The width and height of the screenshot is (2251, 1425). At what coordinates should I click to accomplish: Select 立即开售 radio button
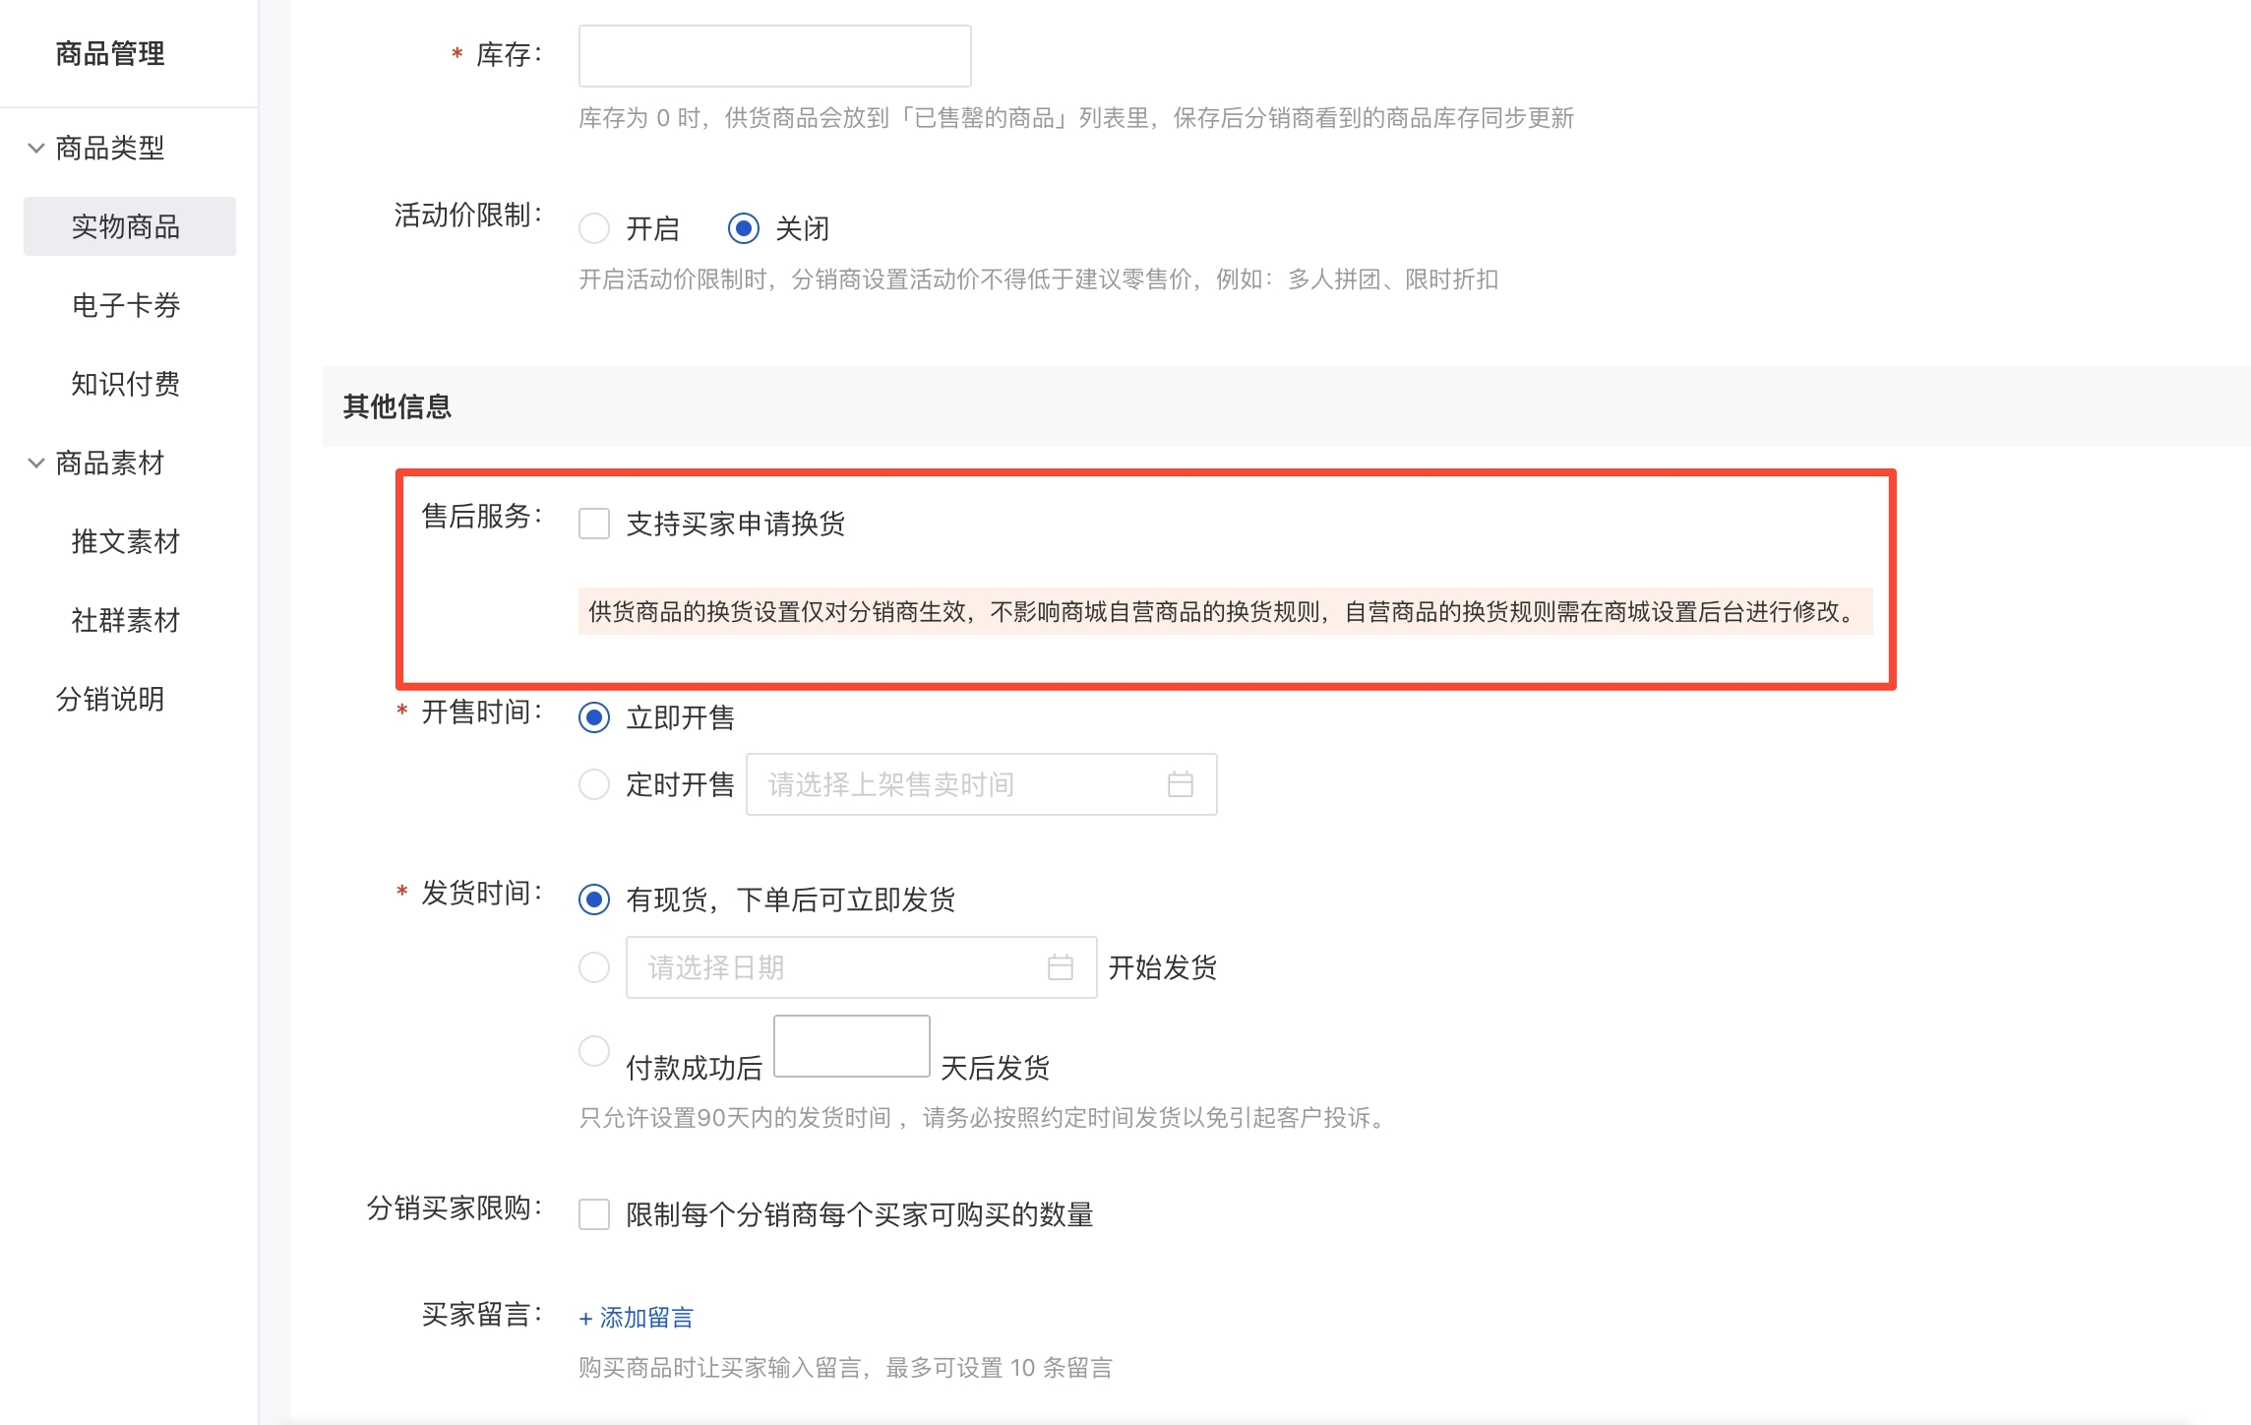(x=594, y=717)
